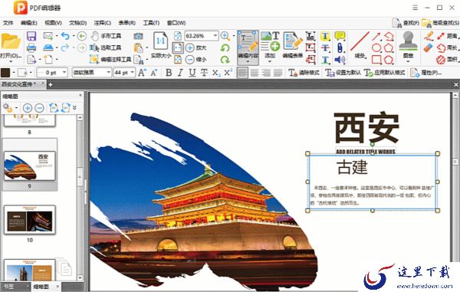Expand the Edit Content (编辑内容) dropdown arrow
Viewport: 460px width, 292px height.
[x=248, y=61]
